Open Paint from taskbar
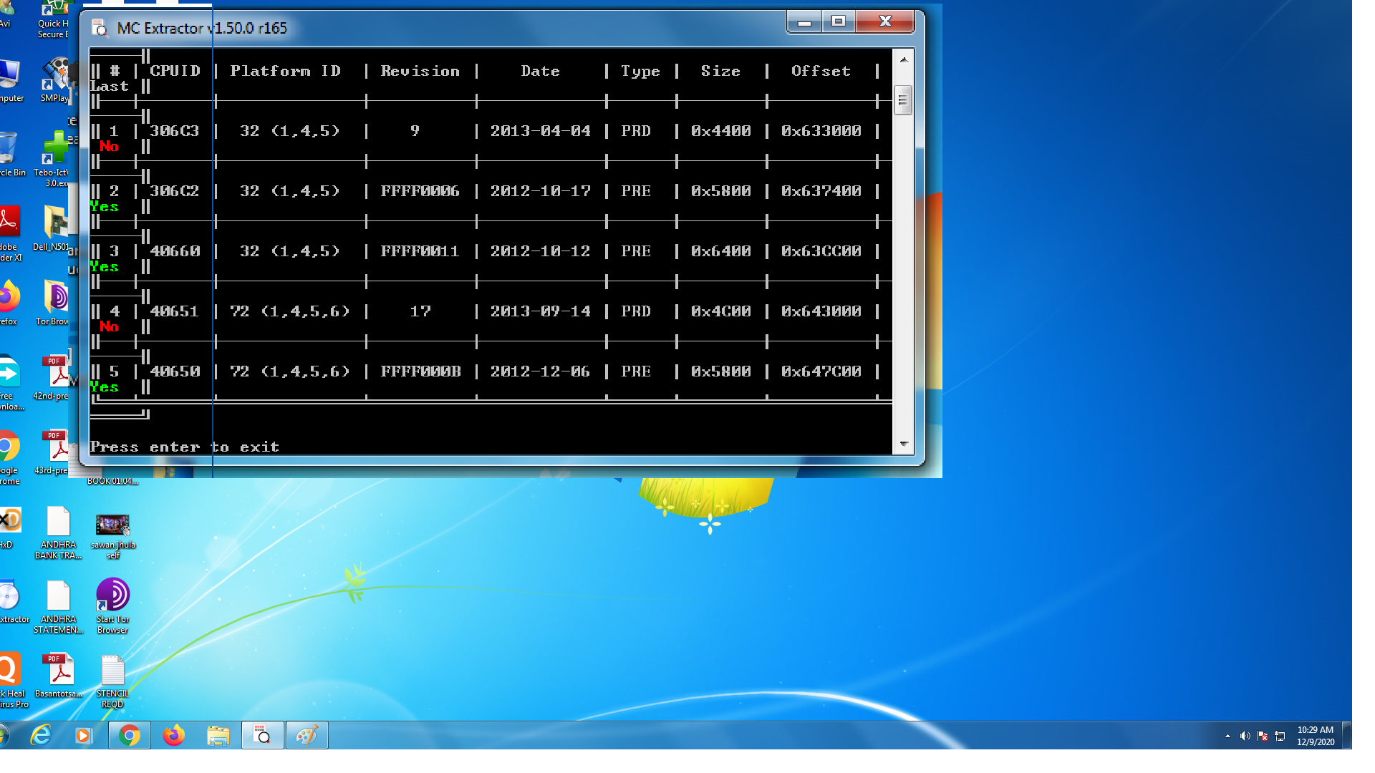 (307, 735)
